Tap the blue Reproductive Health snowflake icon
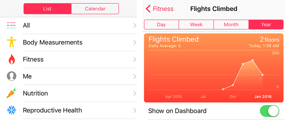 point(11,110)
